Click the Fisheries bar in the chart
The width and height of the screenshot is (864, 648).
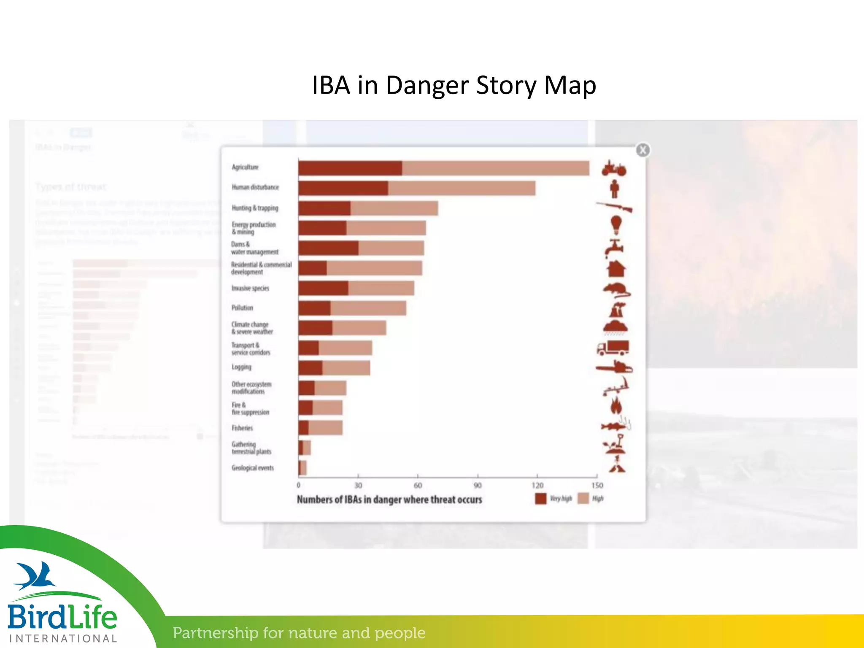pyautogui.click(x=321, y=428)
